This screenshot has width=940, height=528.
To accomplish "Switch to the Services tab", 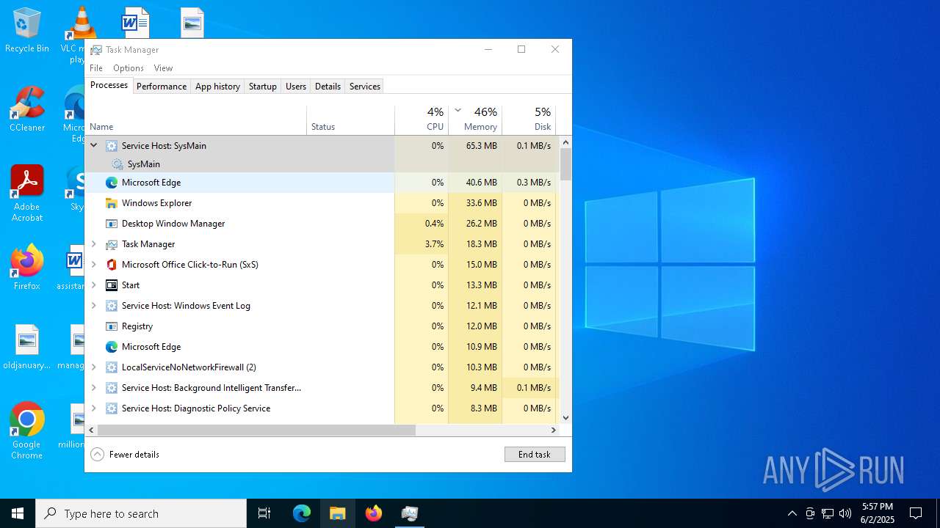I will point(365,87).
